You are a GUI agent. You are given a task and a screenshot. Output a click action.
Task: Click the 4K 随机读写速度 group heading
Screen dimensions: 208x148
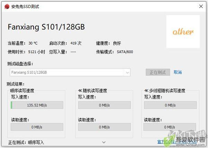93,91
